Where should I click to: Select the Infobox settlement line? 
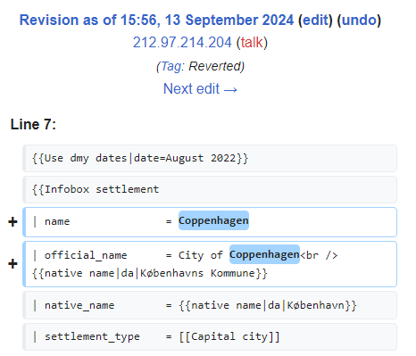pos(210,189)
